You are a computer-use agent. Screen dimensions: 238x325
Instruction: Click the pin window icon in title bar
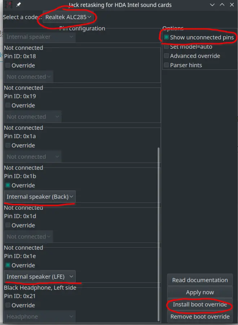coord(19,4)
